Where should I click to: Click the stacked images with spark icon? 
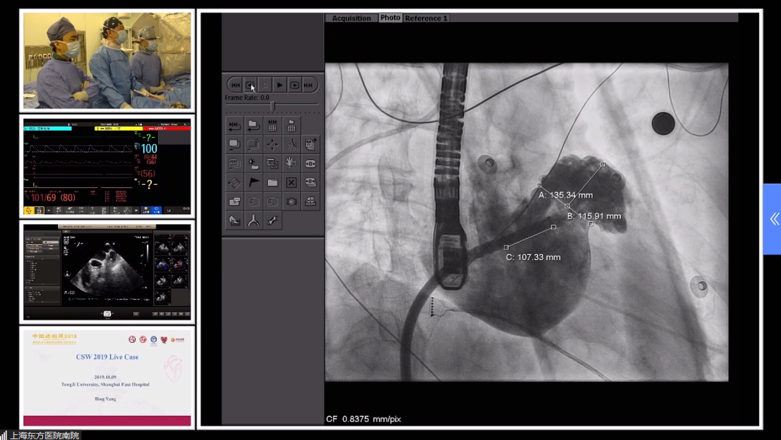tap(253, 144)
